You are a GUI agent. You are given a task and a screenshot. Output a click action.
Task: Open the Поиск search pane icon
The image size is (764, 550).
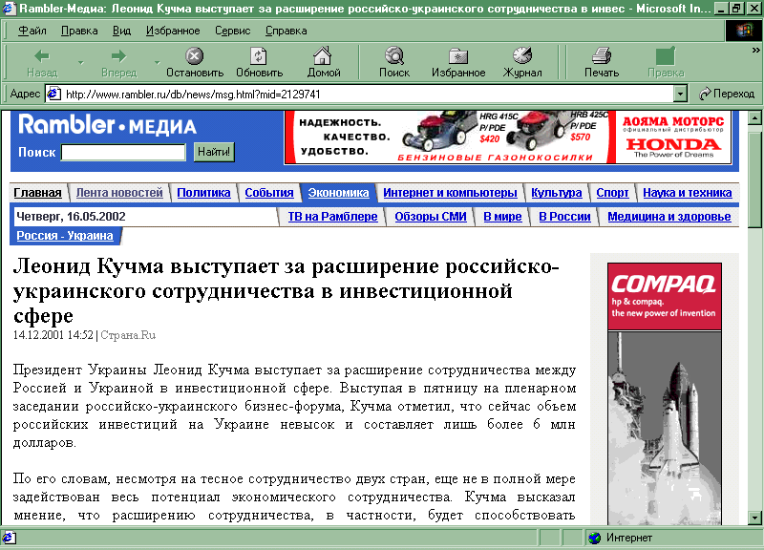[393, 56]
